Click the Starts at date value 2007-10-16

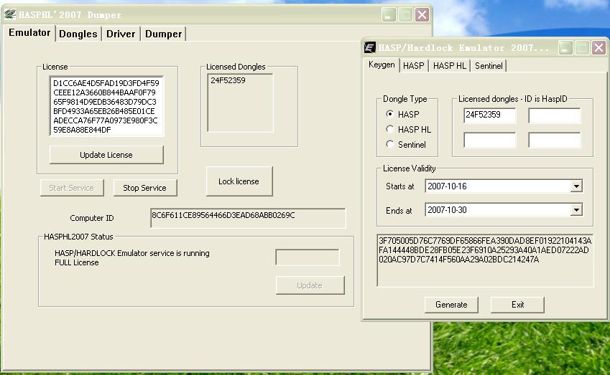tap(447, 186)
